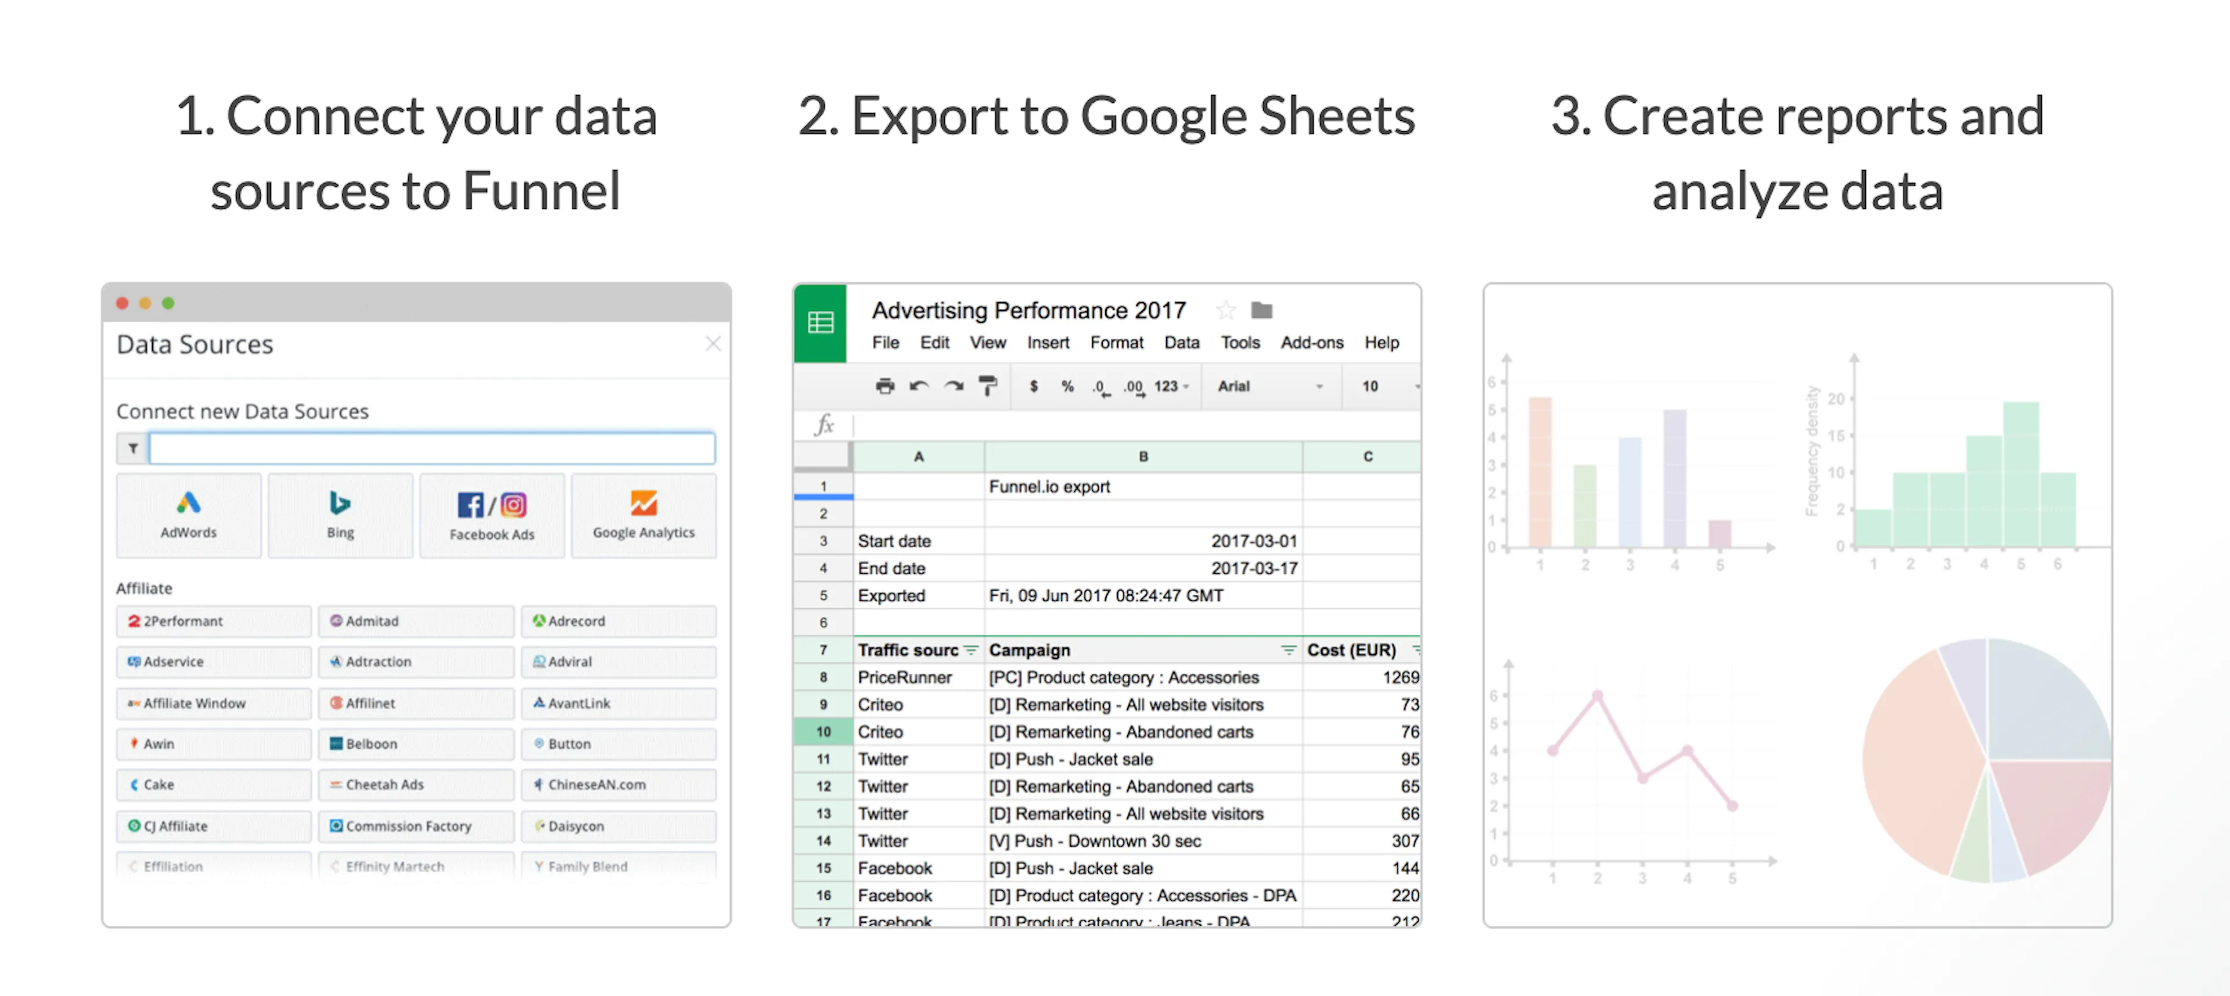Click the folder icon beside document title

tap(1261, 310)
